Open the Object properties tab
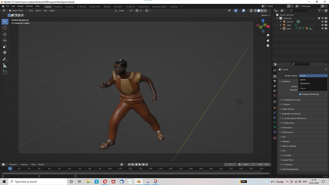 pyautogui.click(x=275, y=108)
